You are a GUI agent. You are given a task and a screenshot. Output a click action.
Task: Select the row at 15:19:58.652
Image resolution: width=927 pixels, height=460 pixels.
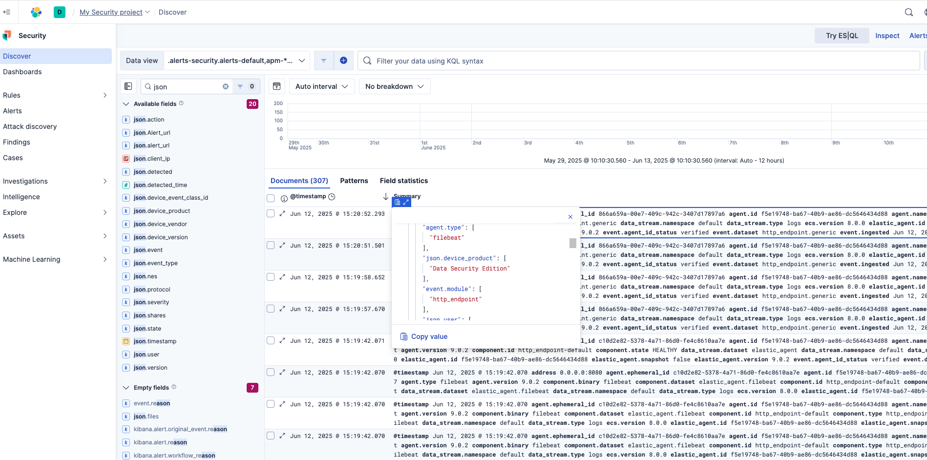(x=271, y=277)
